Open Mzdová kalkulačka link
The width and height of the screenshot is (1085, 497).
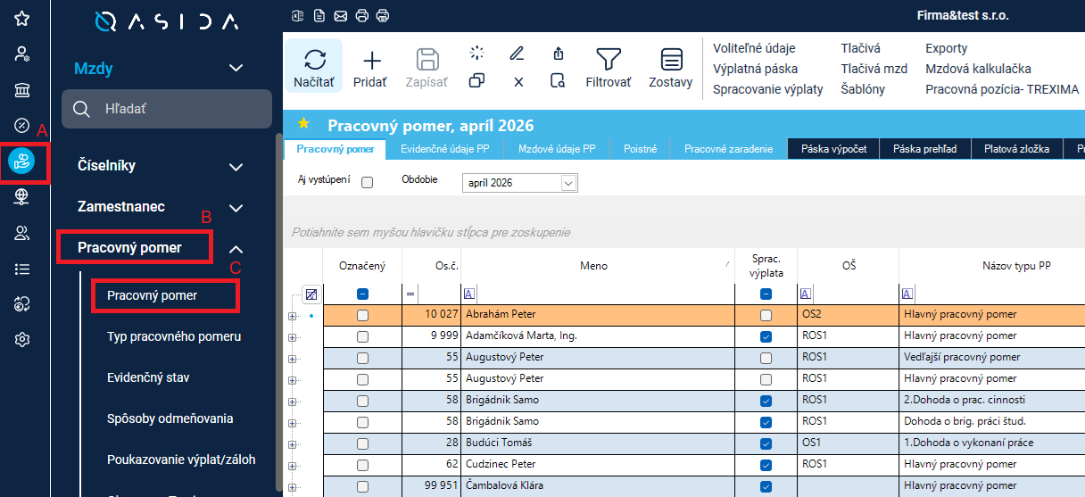point(978,69)
